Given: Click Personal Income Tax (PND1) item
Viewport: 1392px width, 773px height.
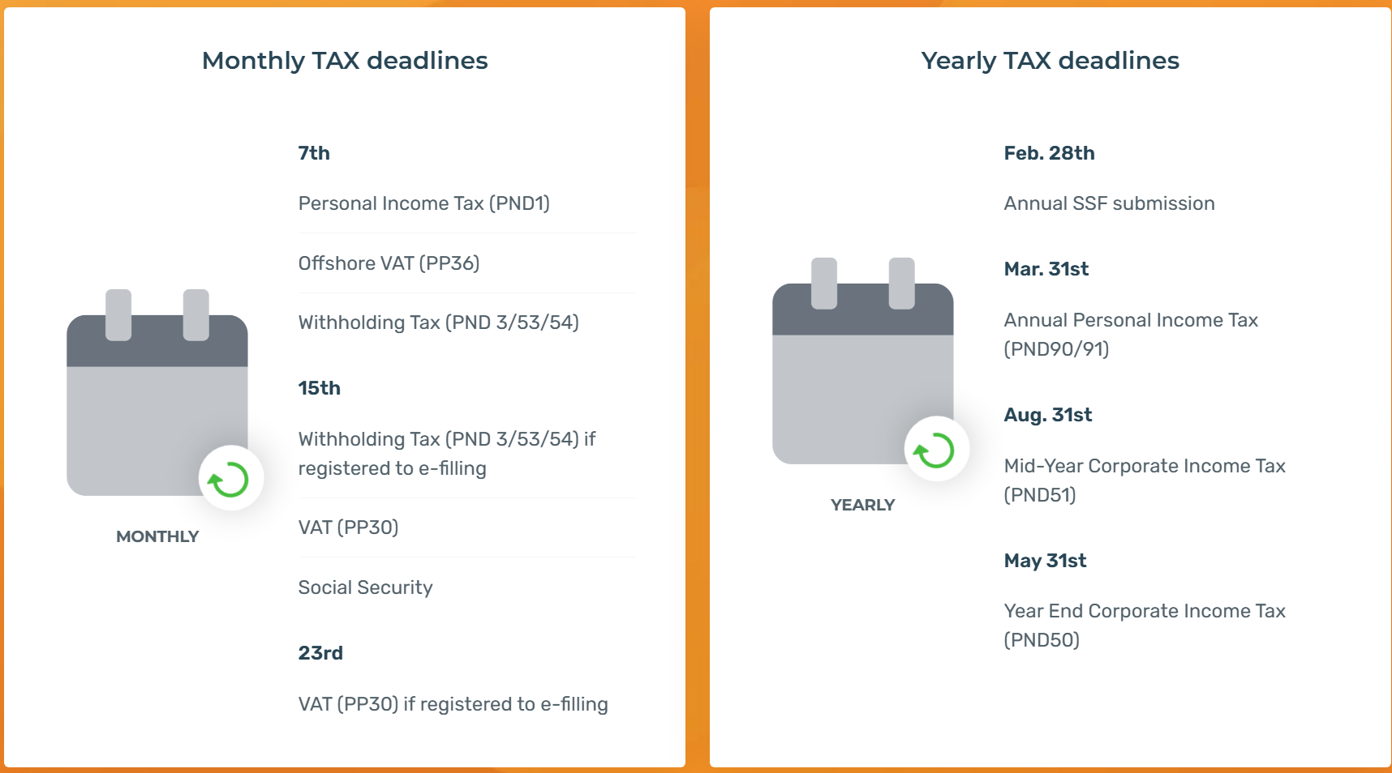Looking at the screenshot, I should tap(423, 203).
